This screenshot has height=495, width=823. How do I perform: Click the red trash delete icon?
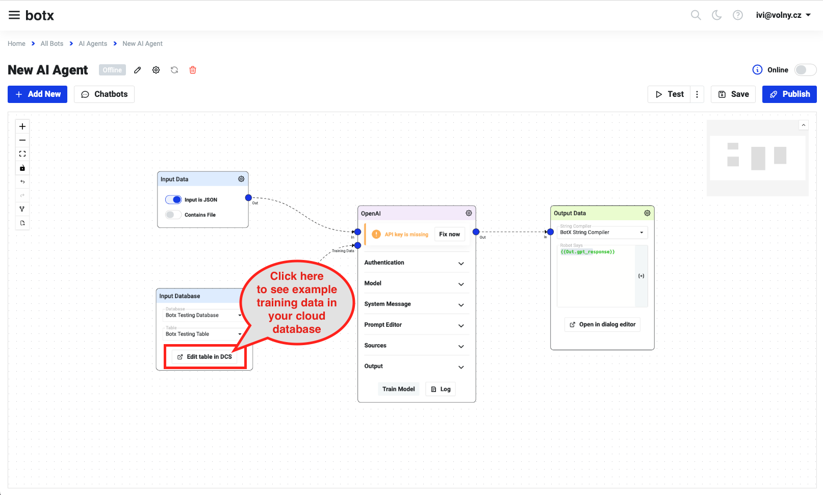coord(193,70)
